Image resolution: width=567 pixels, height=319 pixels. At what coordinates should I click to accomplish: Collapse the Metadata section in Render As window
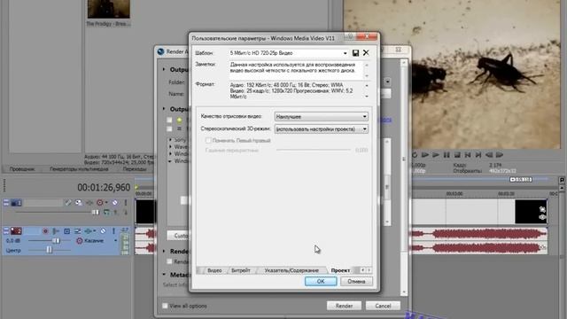click(x=164, y=275)
